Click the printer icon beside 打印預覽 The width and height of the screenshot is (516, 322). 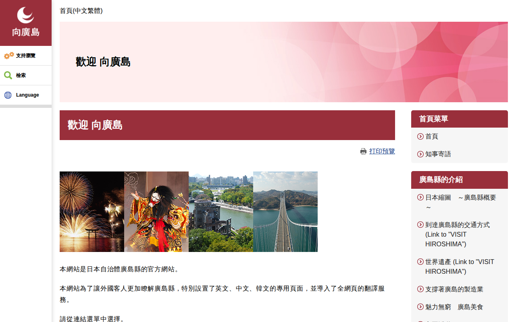point(363,151)
